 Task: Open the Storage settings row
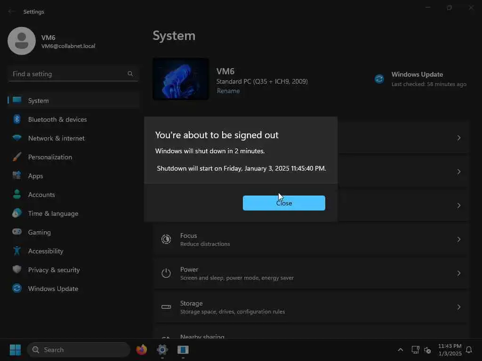pos(311,307)
